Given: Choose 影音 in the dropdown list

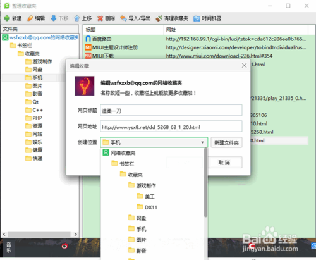Looking at the screenshot, I should (x=137, y=251).
